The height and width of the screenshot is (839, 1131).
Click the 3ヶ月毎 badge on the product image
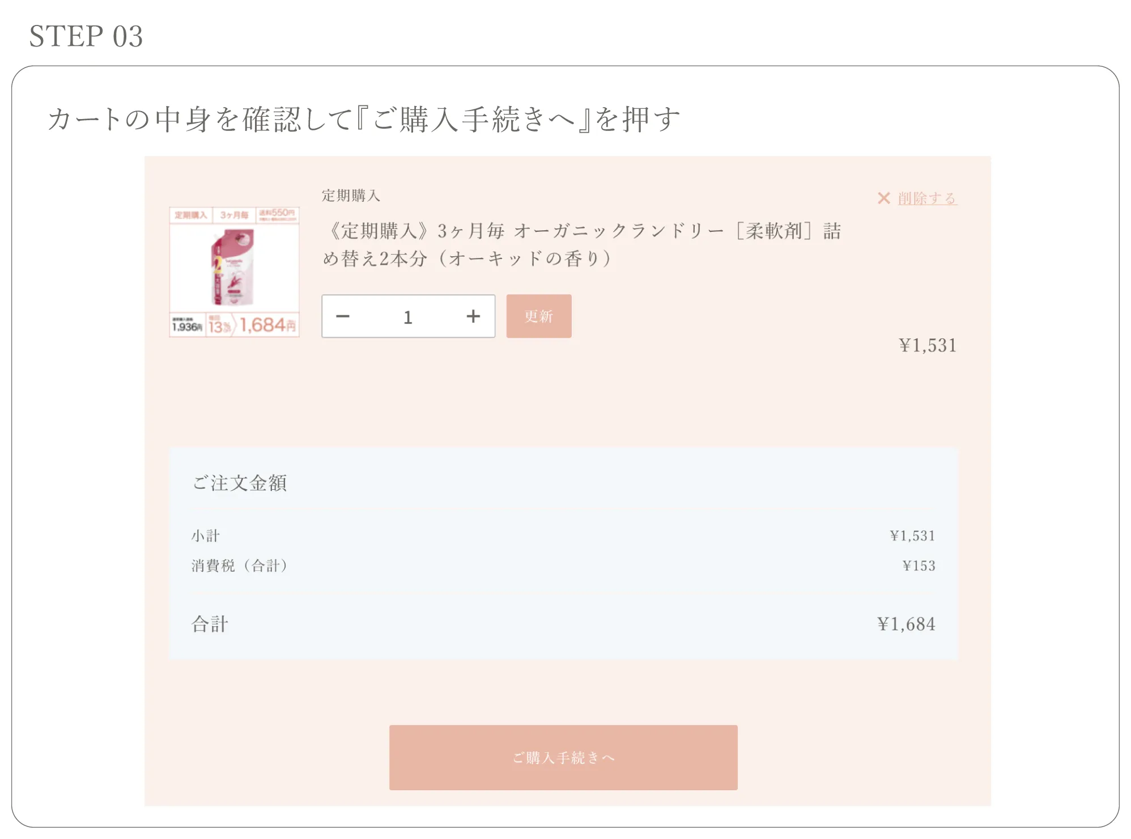234,214
